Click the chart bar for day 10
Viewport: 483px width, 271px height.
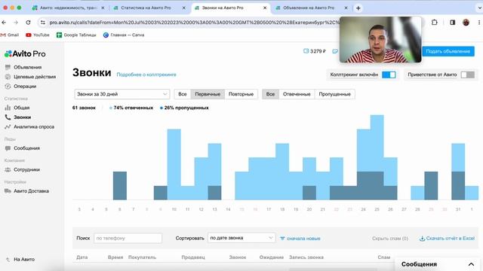coord(174,164)
